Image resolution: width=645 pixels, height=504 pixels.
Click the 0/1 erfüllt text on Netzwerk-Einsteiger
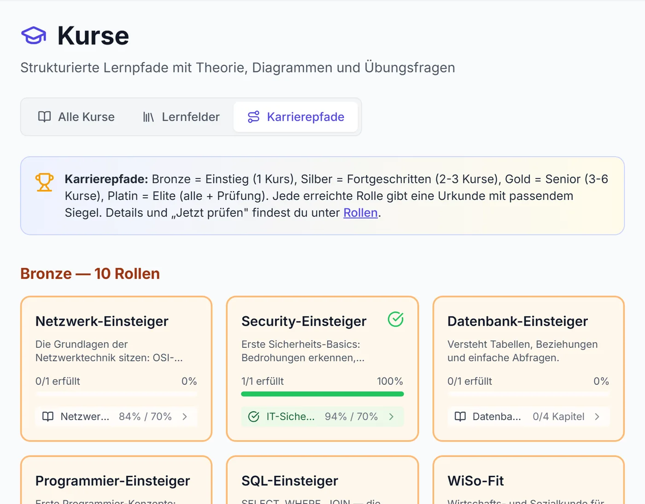pyautogui.click(x=58, y=381)
